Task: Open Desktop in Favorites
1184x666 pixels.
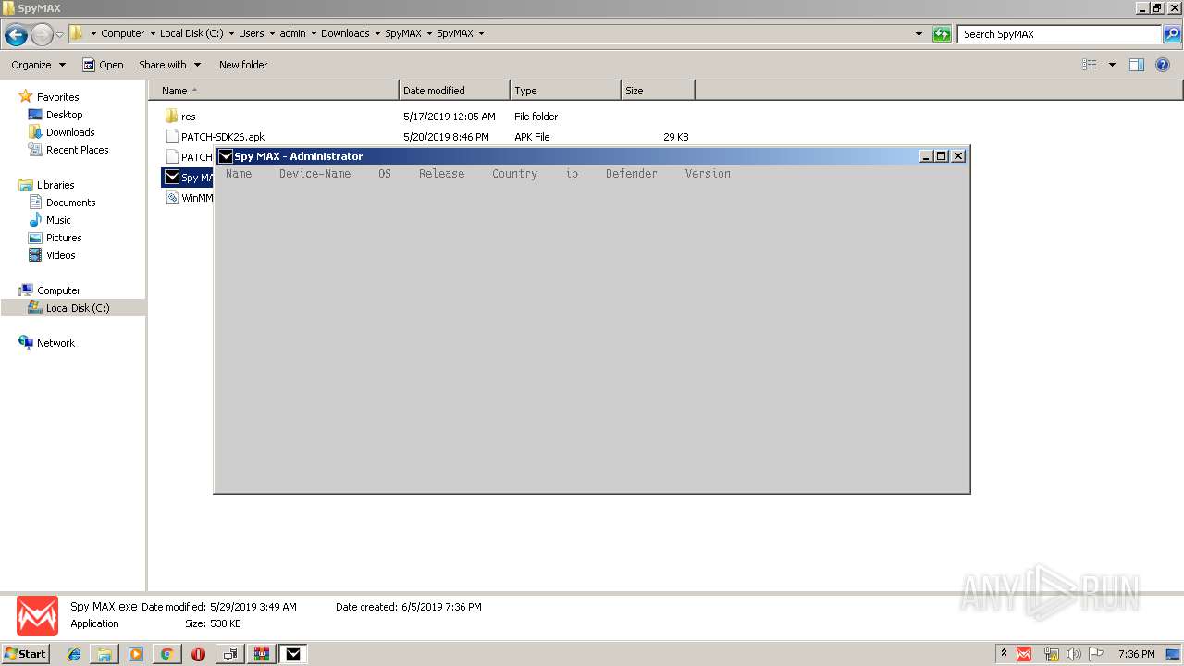Action: tap(64, 115)
